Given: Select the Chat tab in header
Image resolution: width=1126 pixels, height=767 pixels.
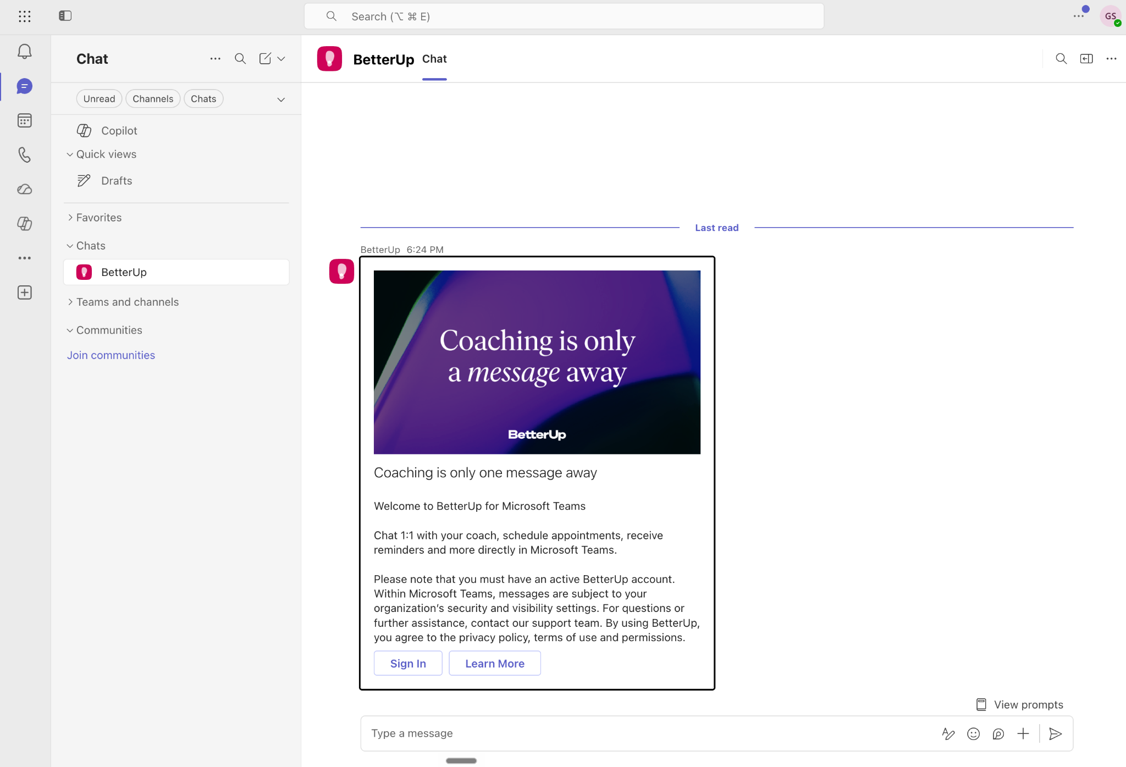Looking at the screenshot, I should pos(434,59).
